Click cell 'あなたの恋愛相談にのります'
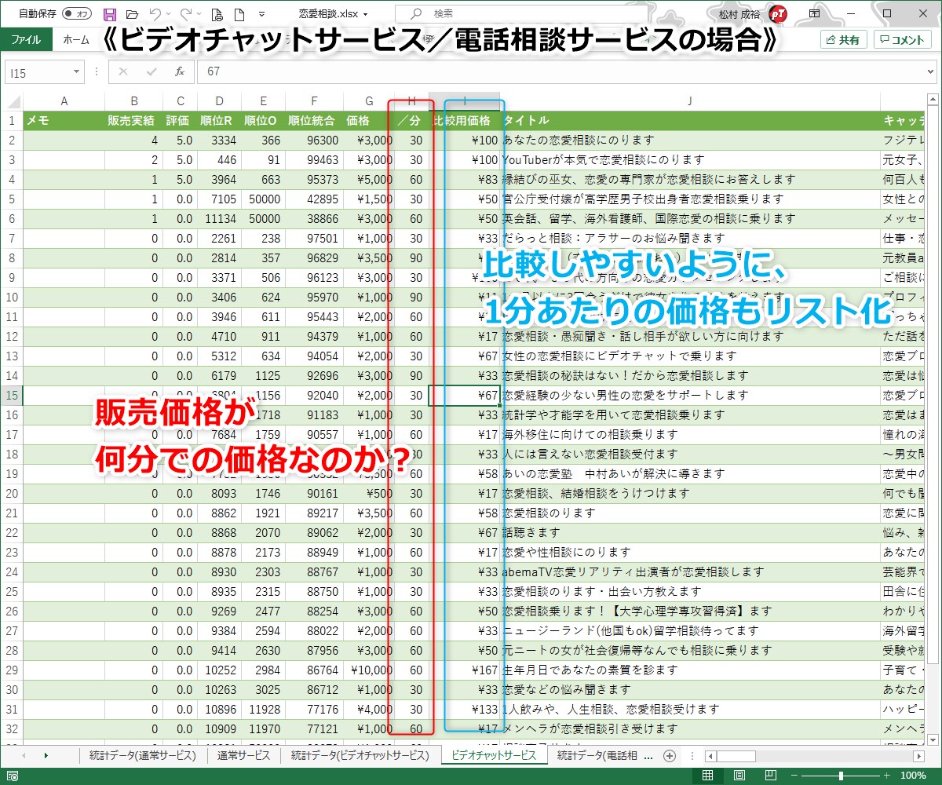The image size is (942, 785). (689, 140)
